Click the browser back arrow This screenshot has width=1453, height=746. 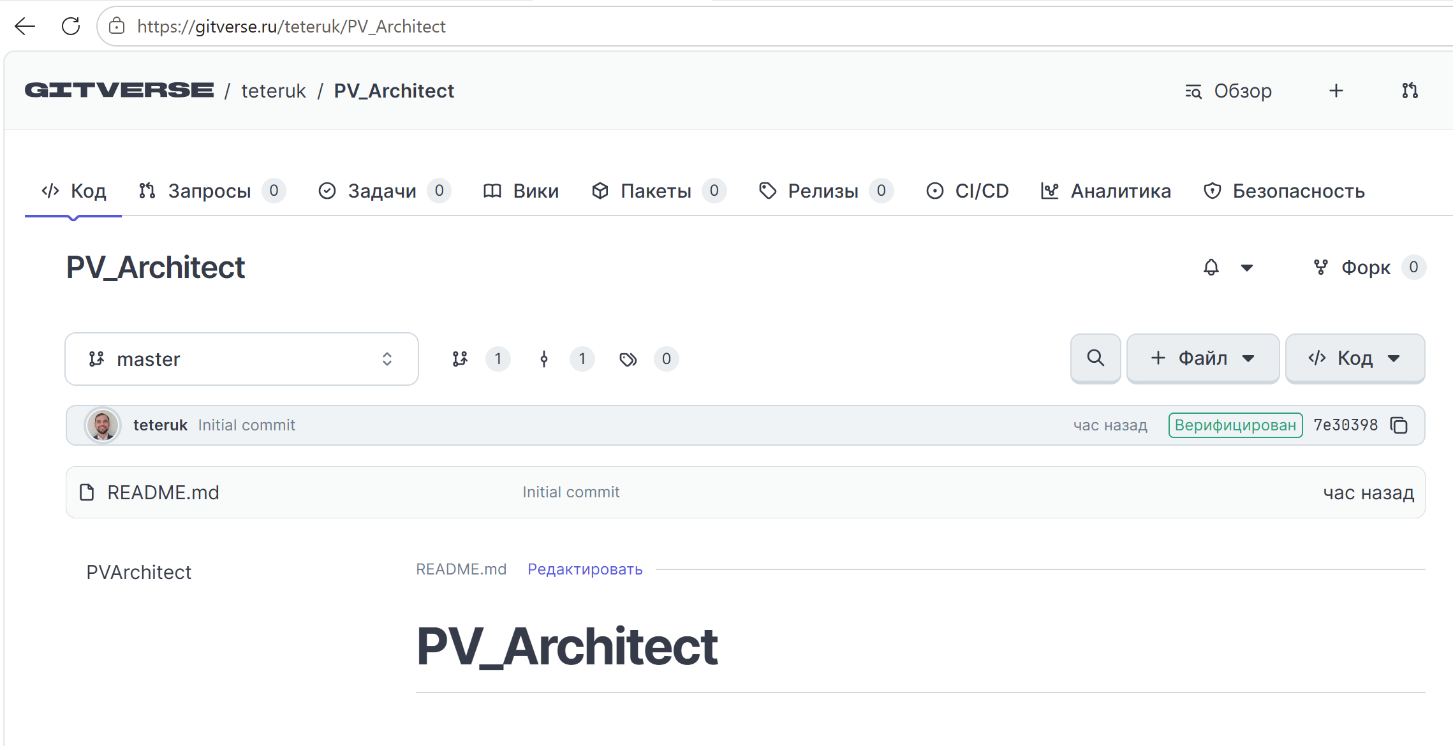[25, 26]
